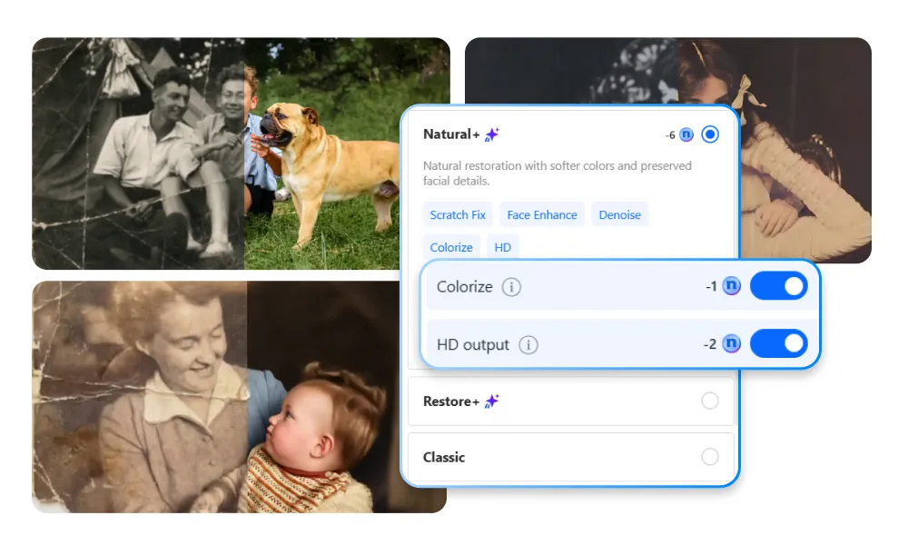Select the Restore+ radio button
The image size is (908, 545).
click(710, 401)
